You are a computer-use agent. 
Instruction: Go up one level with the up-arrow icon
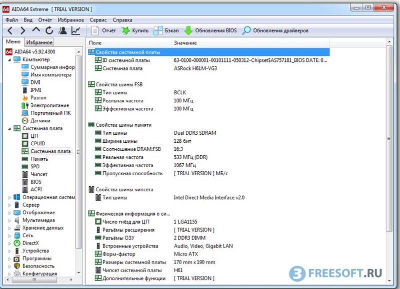[x=36, y=30]
